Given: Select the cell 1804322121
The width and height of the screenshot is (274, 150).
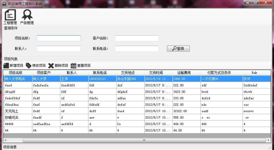Looking at the screenshot, I should click(102, 79).
